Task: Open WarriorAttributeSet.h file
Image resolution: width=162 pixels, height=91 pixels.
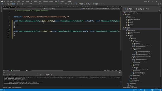Action: coord(141,47)
